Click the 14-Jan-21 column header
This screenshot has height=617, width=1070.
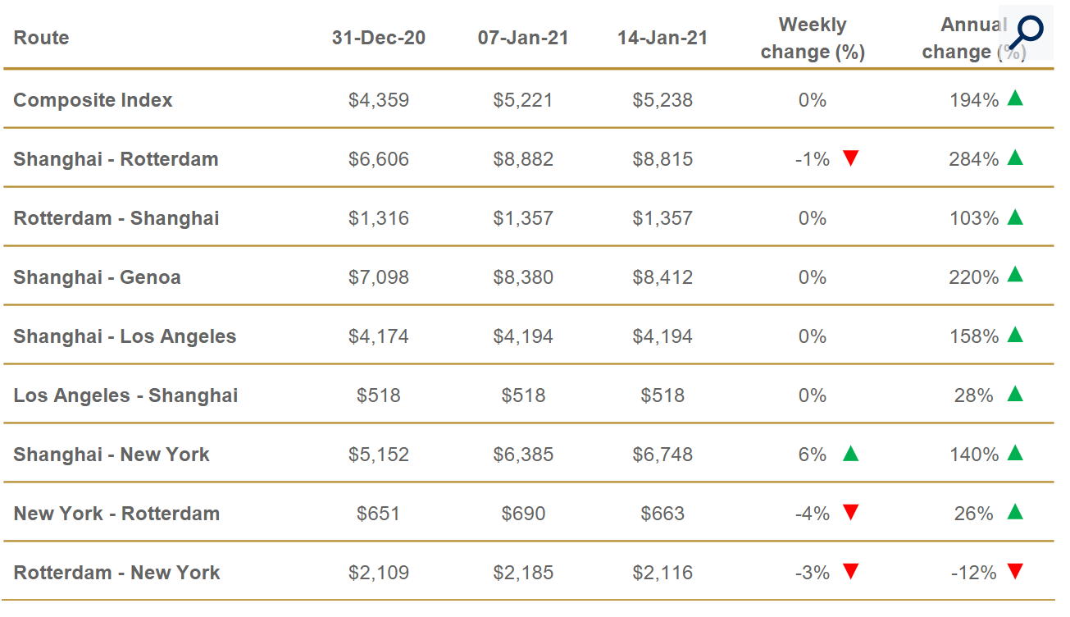662,38
